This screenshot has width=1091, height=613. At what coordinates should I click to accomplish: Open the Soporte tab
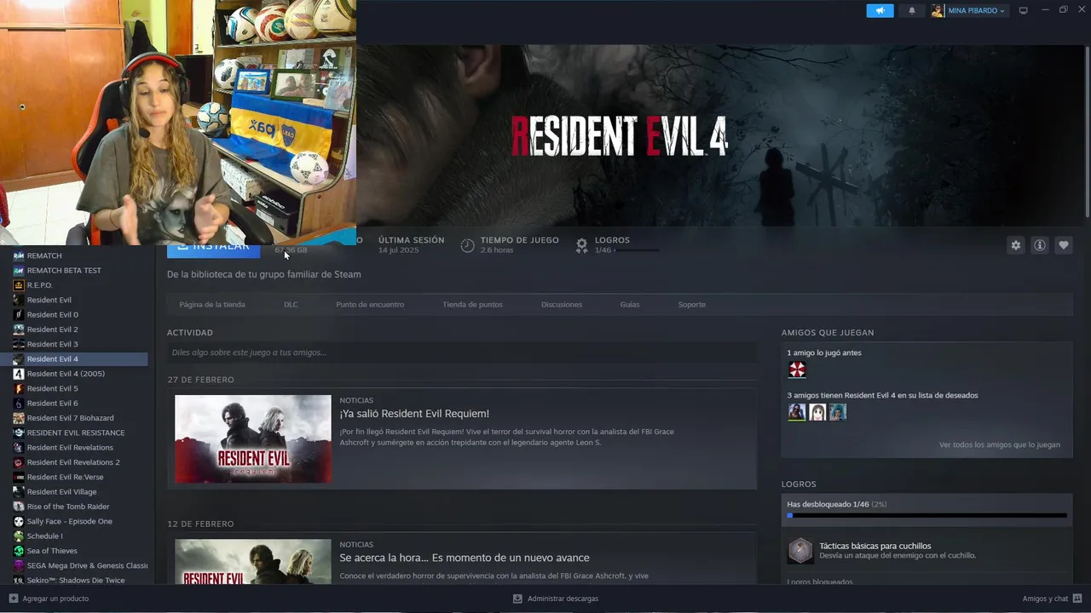pos(691,305)
